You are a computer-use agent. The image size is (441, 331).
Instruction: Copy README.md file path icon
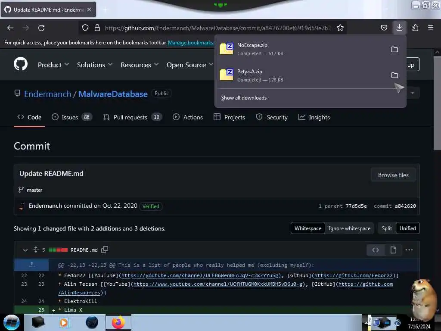tap(105, 250)
